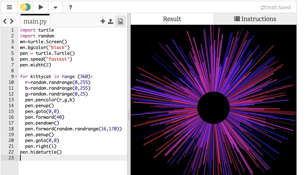Screen dimensions: 307x175
Task: Click the 'pen.right(1)' line
Action: pyautogui.click(x=41, y=146)
